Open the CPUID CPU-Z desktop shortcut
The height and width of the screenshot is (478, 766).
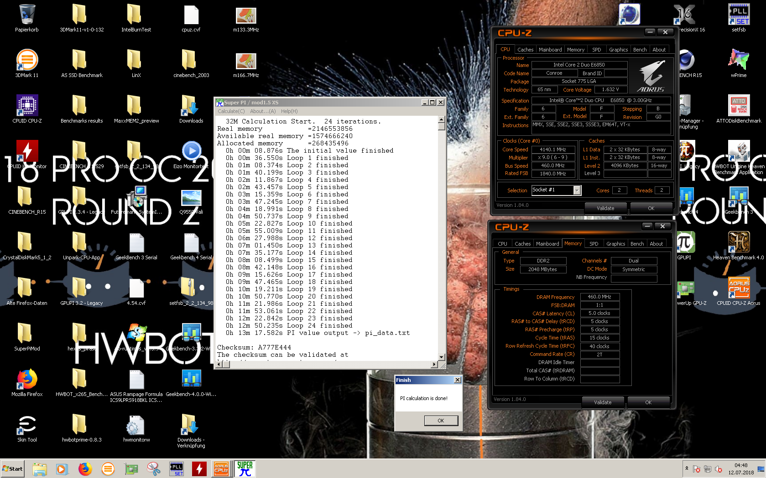point(27,109)
